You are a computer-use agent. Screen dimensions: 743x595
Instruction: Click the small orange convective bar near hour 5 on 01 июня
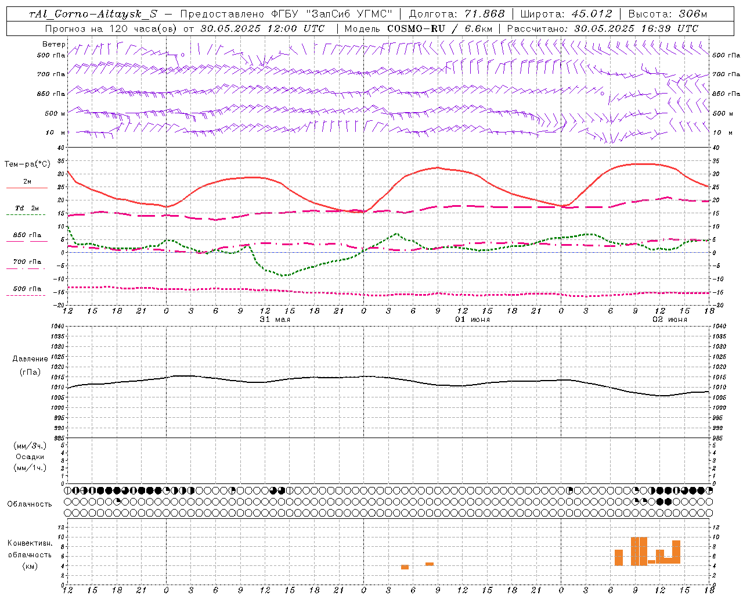point(405,567)
